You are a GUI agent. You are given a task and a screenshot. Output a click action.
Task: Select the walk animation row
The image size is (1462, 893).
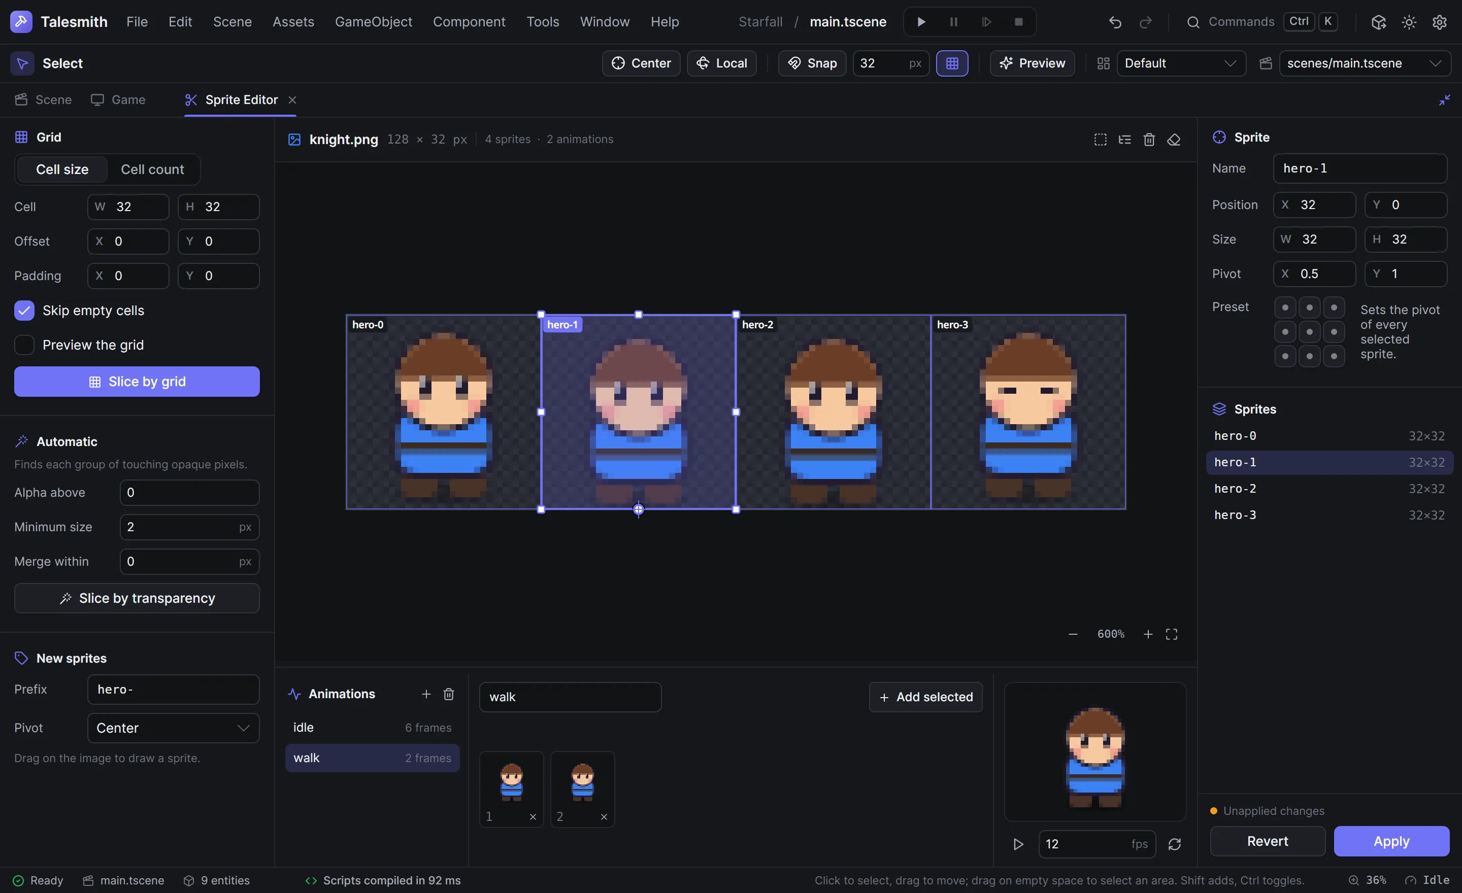click(373, 759)
